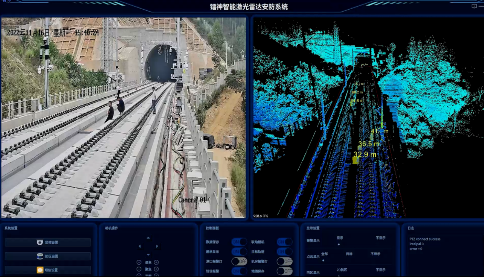This screenshot has width=484, height=277.
Task: Select 不显示 for 报警显示
Action: click(x=380, y=238)
